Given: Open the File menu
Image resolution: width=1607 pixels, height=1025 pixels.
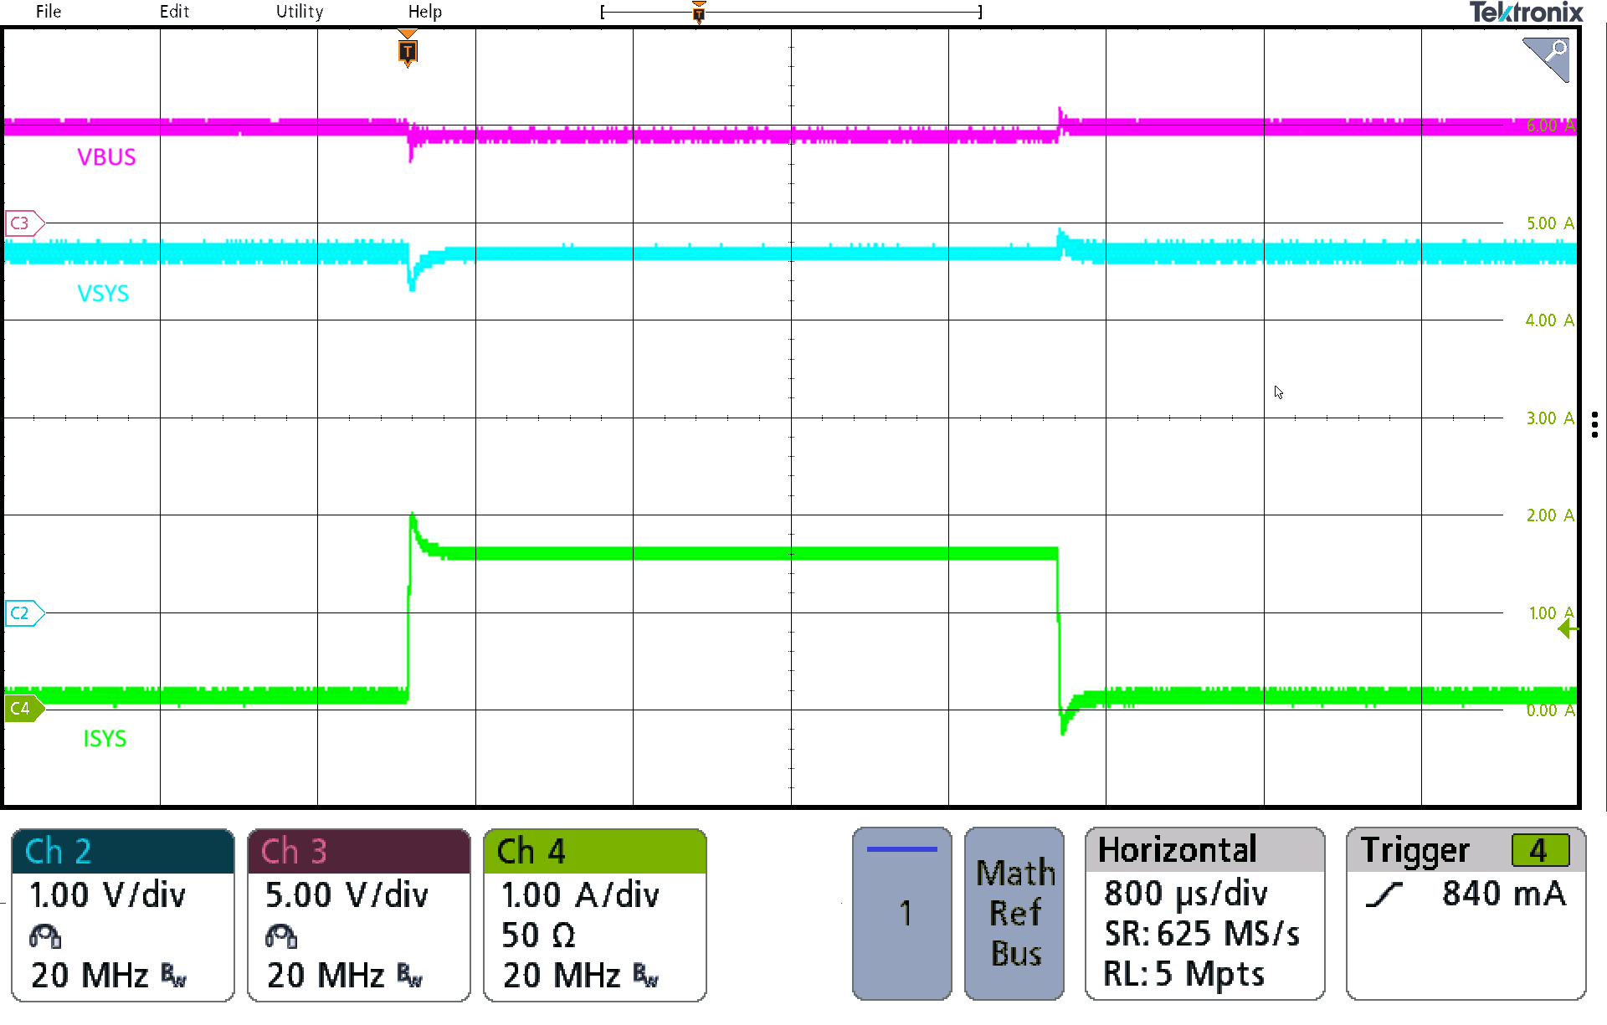Looking at the screenshot, I should point(48,12).
